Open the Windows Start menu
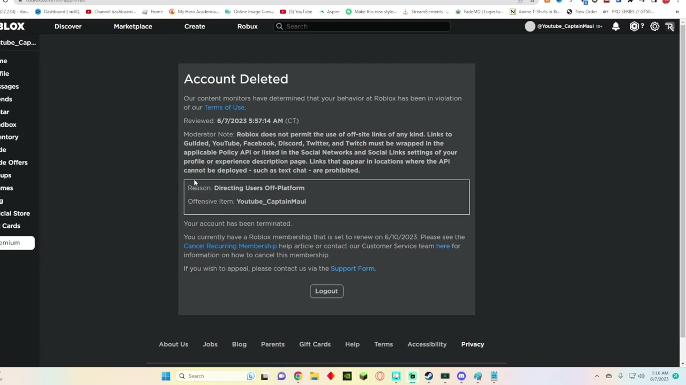This screenshot has width=686, height=385. click(x=166, y=376)
